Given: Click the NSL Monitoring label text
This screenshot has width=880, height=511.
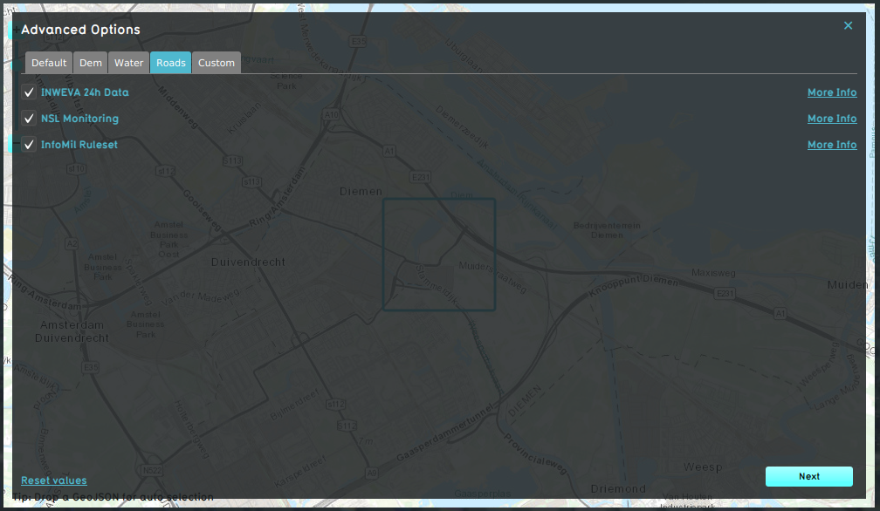Looking at the screenshot, I should 79,119.
